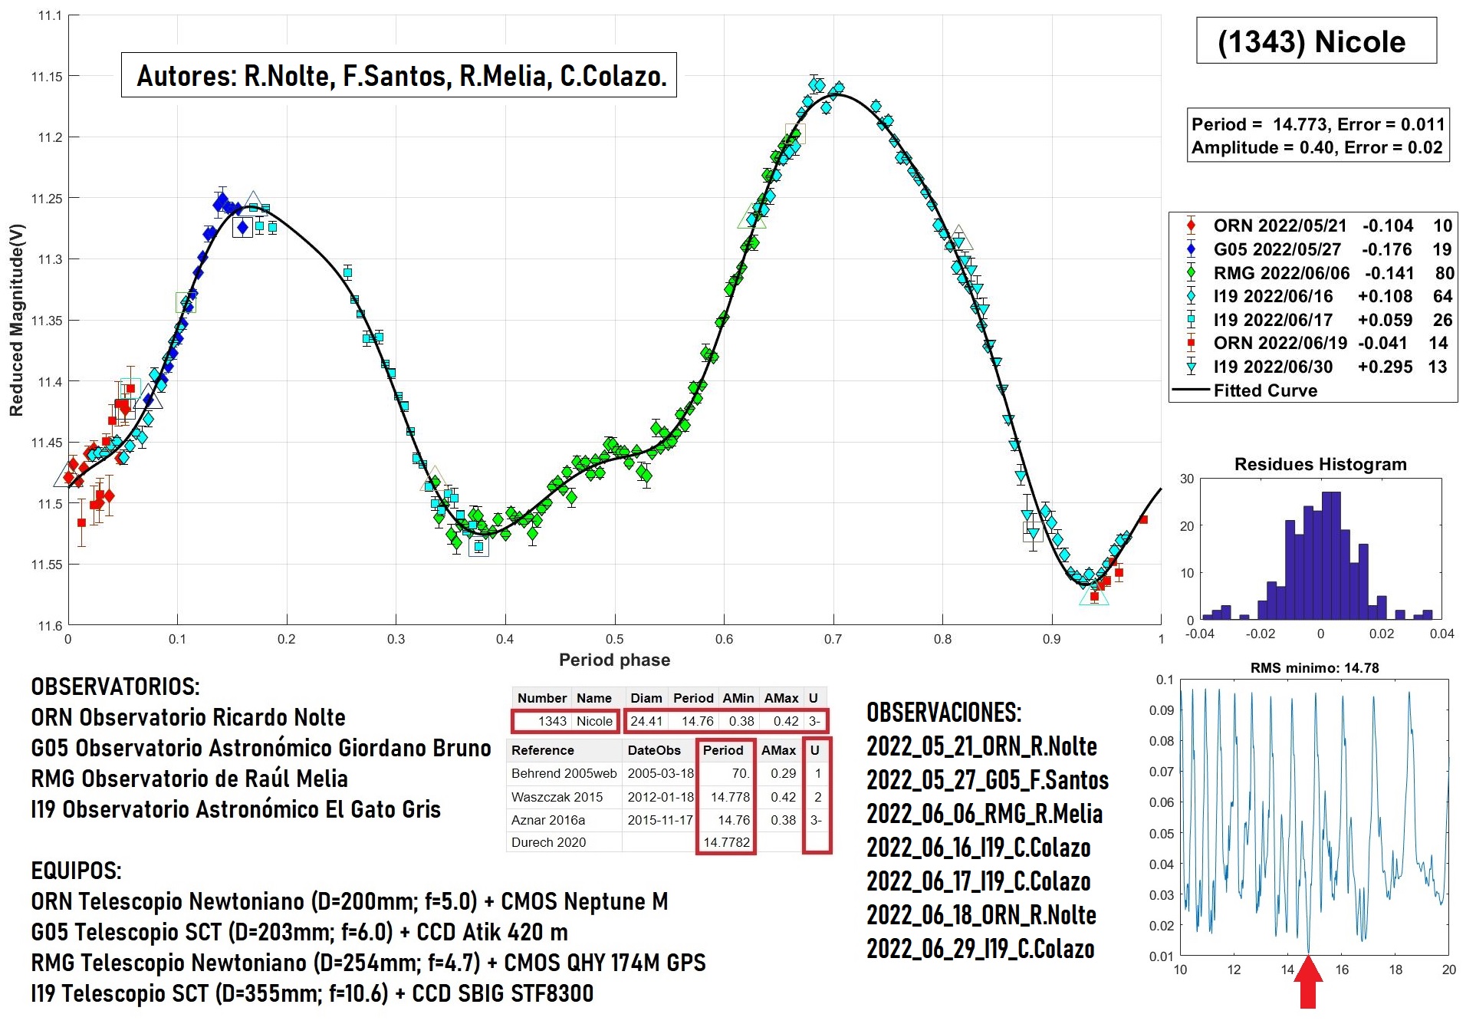
Task: Click the red diamond legend marker
Action: tap(1191, 226)
